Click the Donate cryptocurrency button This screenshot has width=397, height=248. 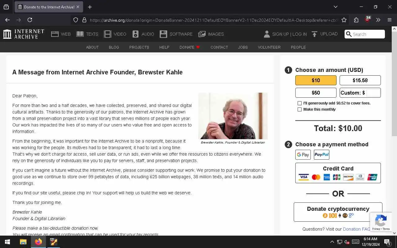point(338,212)
